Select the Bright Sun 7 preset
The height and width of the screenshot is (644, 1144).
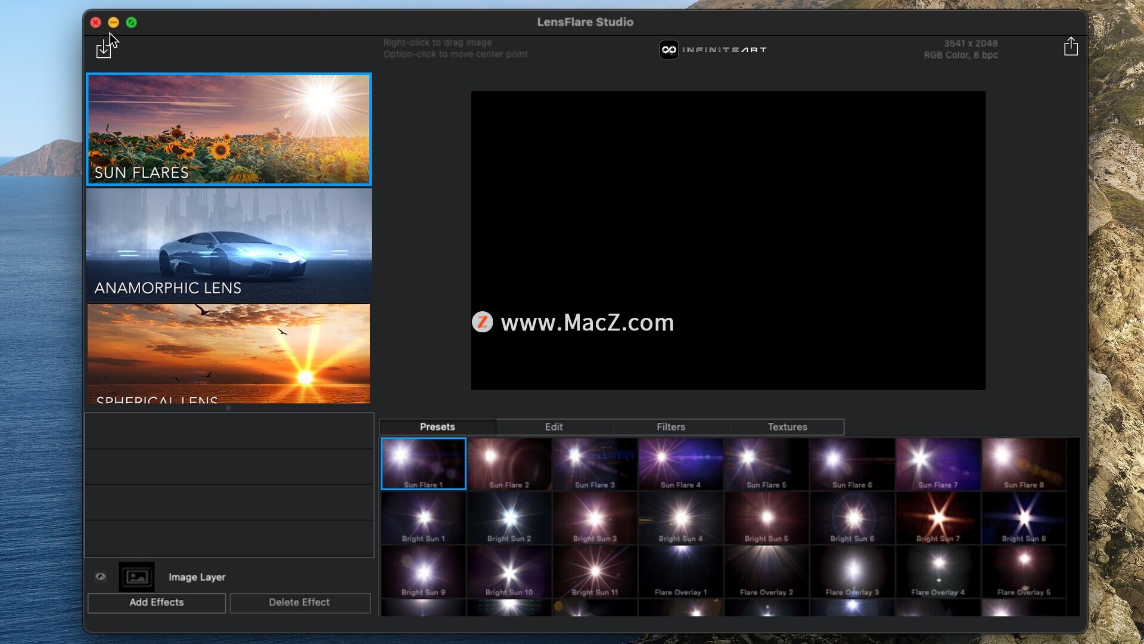[x=938, y=518]
